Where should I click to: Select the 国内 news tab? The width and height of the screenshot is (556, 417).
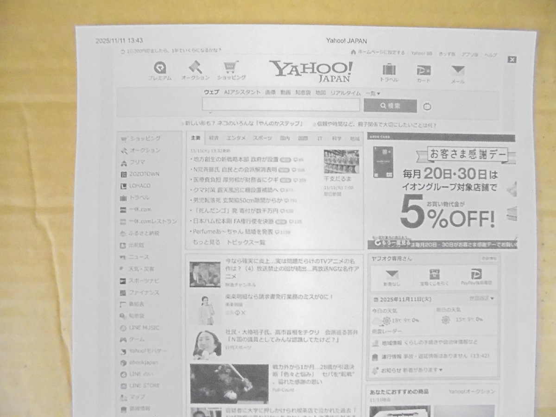coord(285,138)
